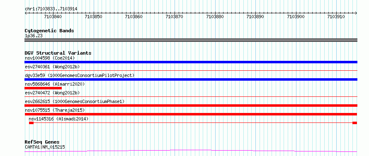Click the left arrowhead of the ruler

[x=26, y=13]
